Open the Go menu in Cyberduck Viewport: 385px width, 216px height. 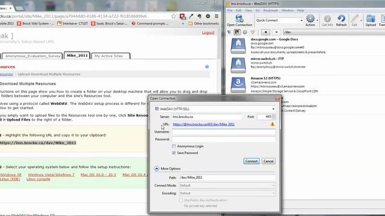pos(257,11)
